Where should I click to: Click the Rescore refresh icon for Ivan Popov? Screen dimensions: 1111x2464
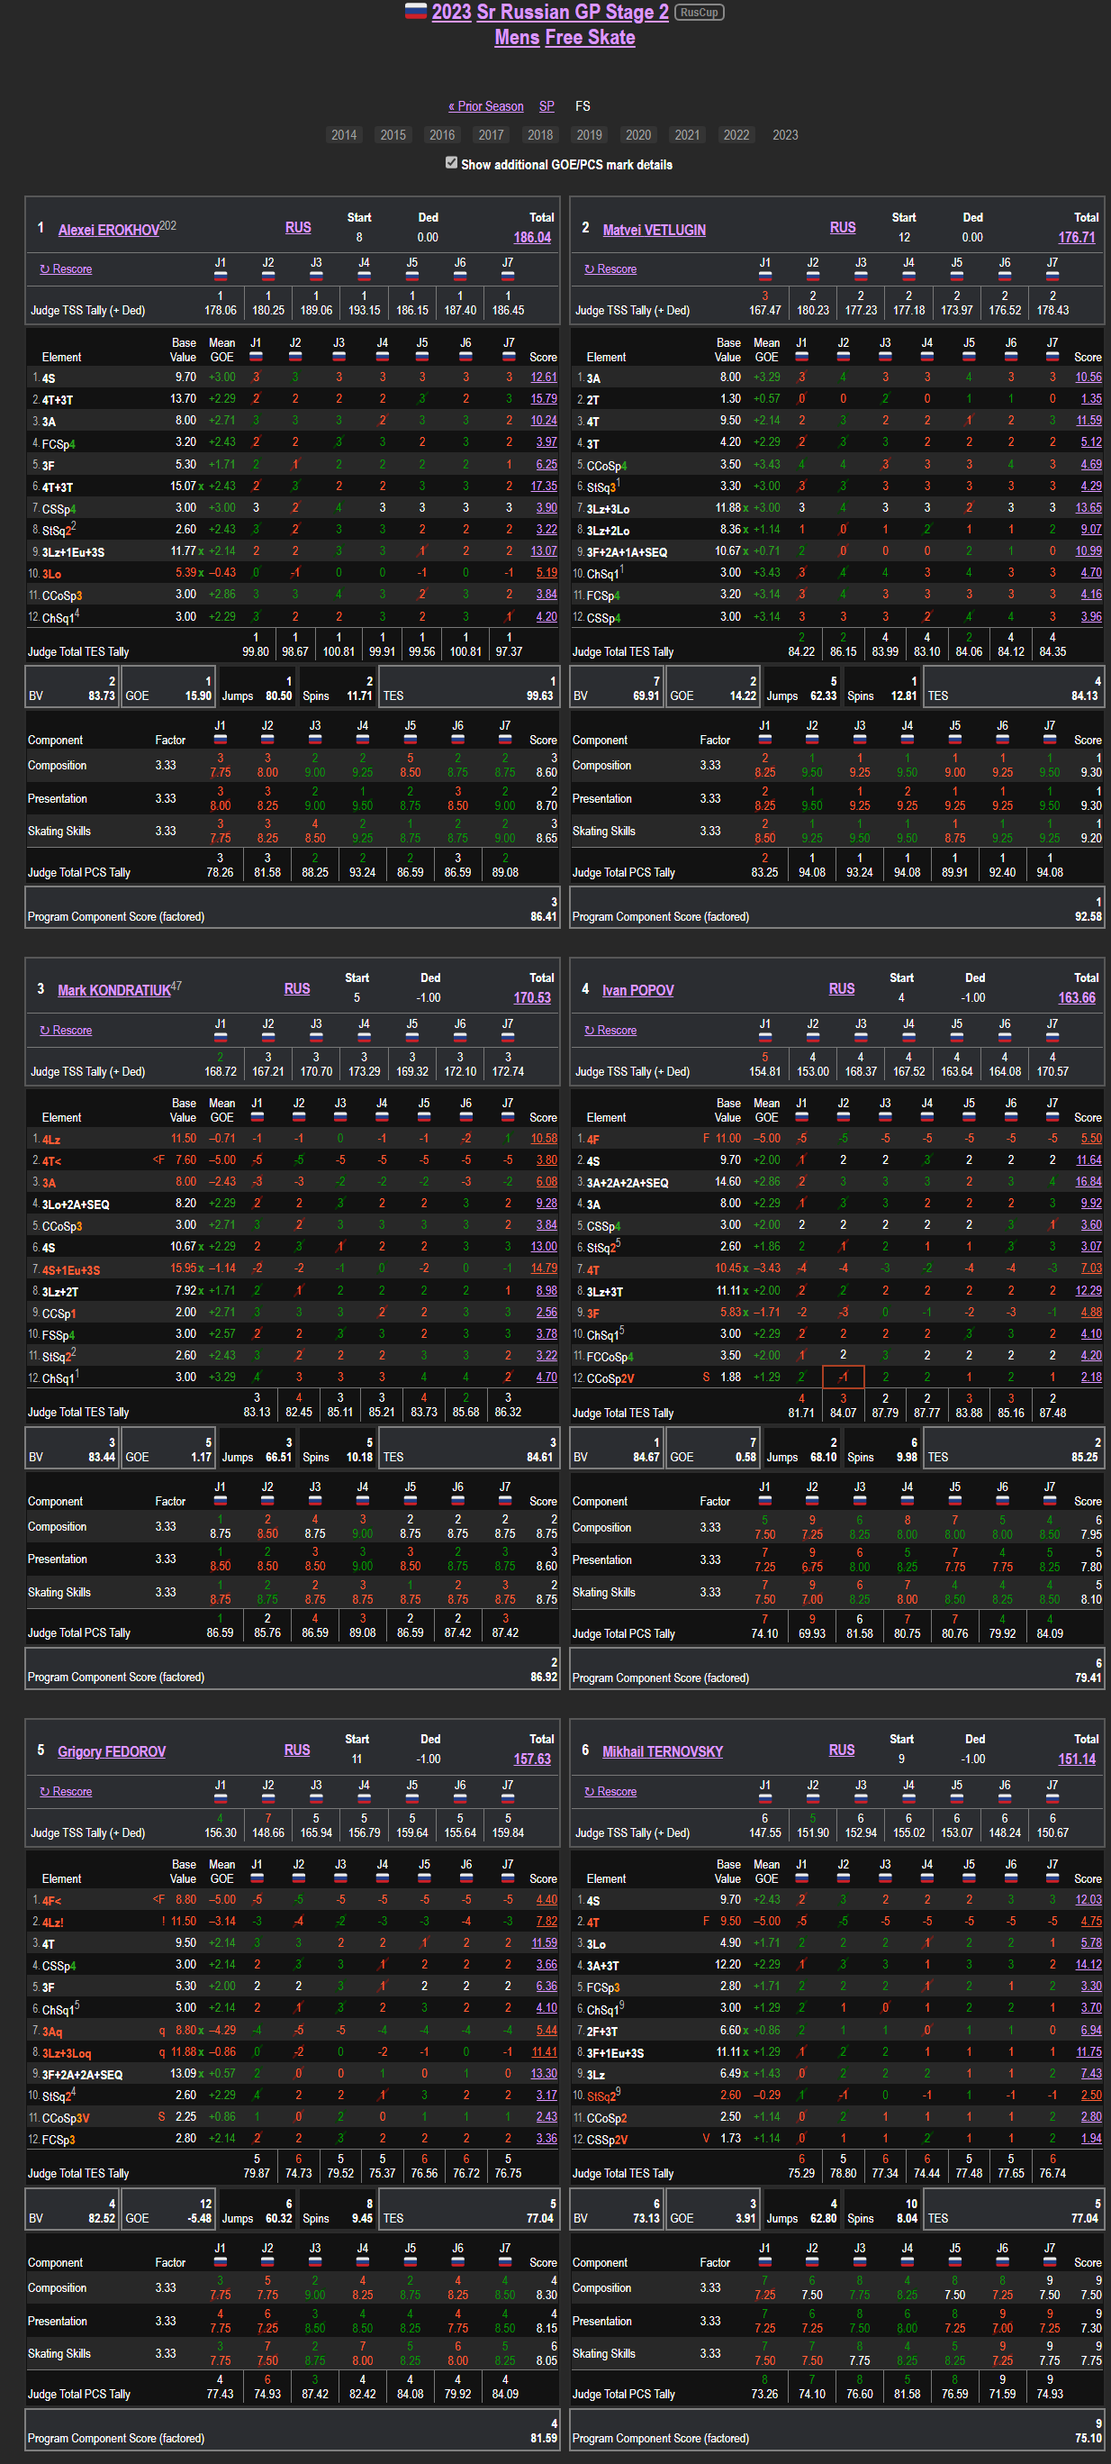(589, 1032)
